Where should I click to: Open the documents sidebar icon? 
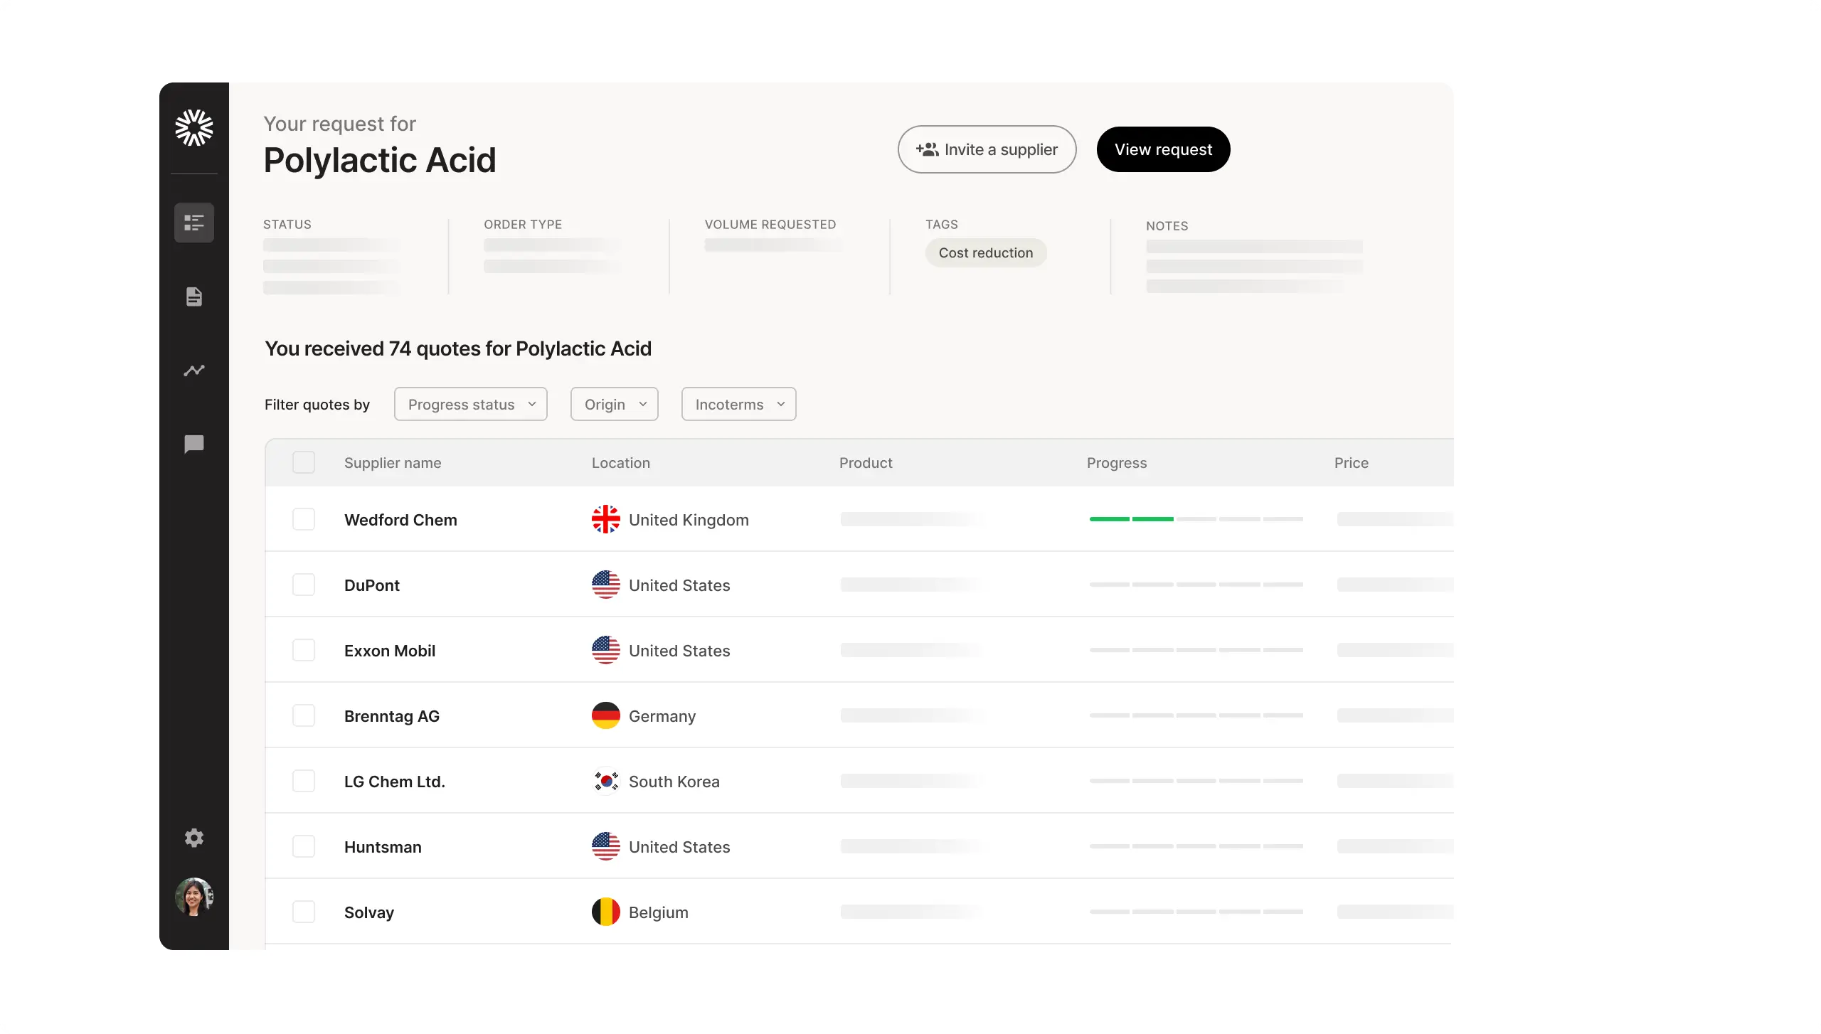(193, 297)
